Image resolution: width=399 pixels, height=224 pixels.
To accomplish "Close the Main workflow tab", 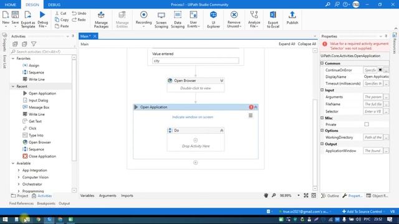I will click(95, 36).
